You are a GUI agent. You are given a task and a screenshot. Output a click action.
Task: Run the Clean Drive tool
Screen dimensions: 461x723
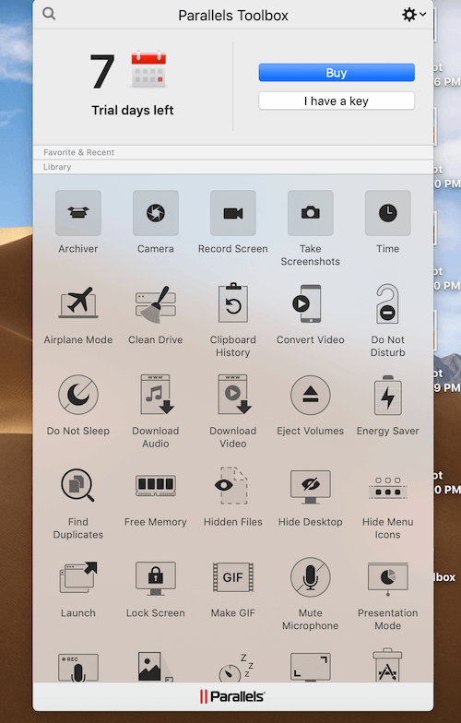pos(156,303)
